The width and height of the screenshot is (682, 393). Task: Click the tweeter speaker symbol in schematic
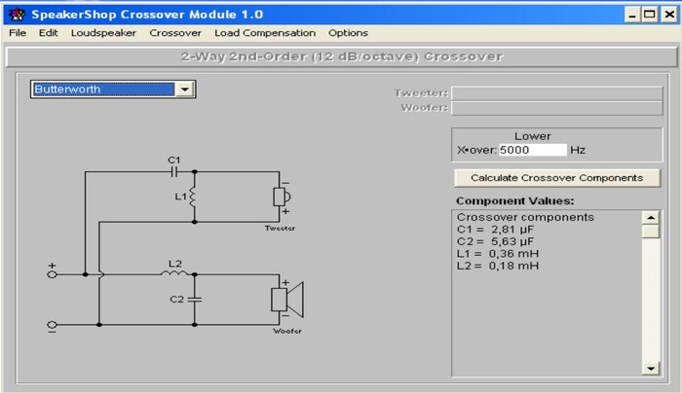click(282, 196)
